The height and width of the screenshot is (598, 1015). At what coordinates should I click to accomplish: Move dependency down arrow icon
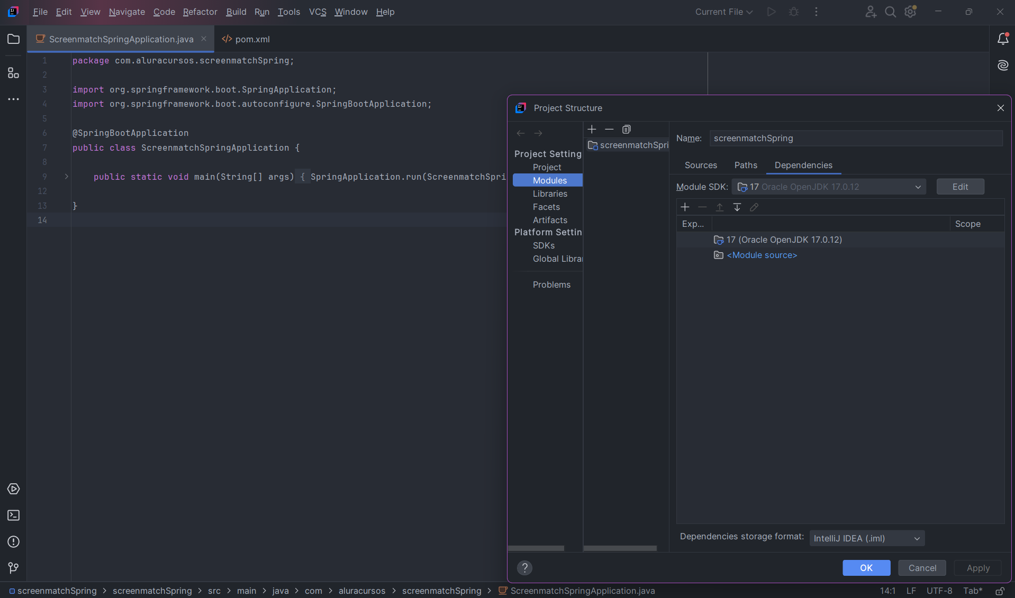pyautogui.click(x=737, y=207)
